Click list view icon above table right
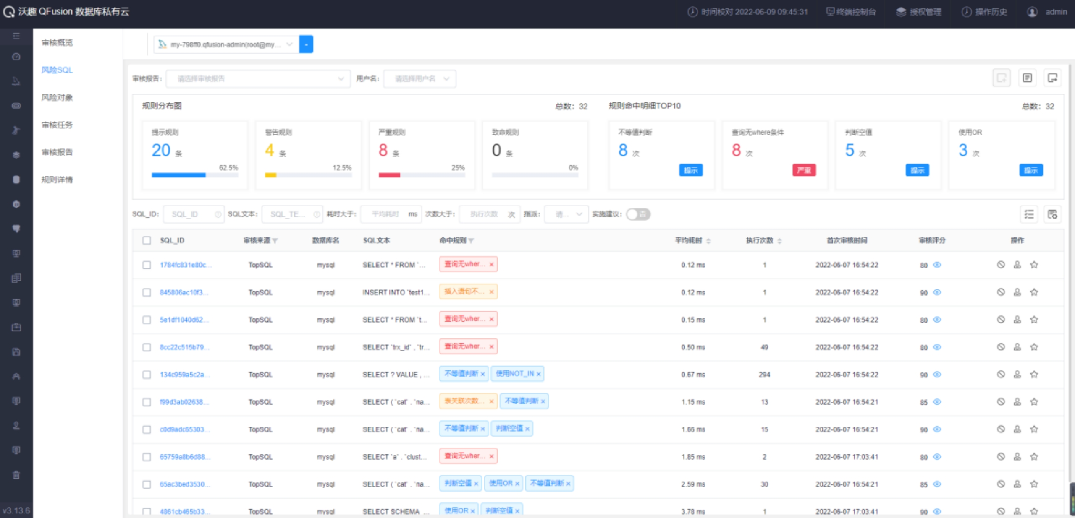The image size is (1075, 518). (1029, 214)
